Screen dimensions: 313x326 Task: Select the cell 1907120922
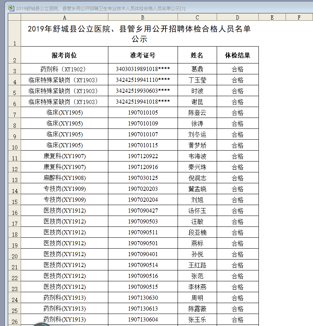[143, 156]
